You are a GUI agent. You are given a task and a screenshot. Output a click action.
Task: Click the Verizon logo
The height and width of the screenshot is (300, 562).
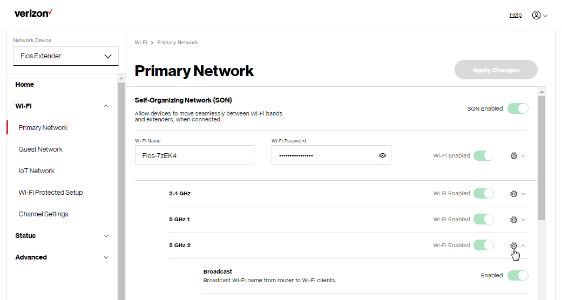click(x=33, y=13)
